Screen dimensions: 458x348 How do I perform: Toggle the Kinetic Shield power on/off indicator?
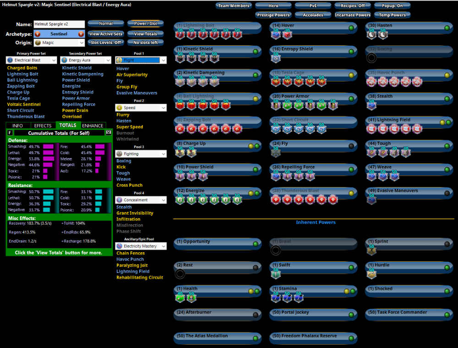click(x=256, y=51)
